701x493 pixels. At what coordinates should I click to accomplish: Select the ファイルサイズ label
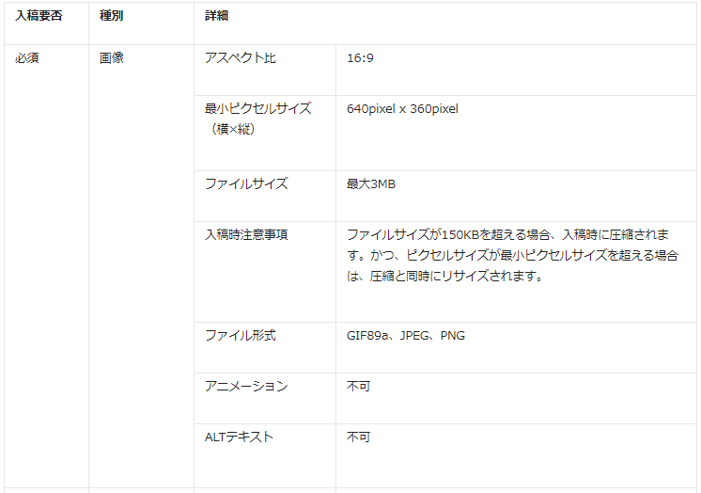tap(246, 183)
